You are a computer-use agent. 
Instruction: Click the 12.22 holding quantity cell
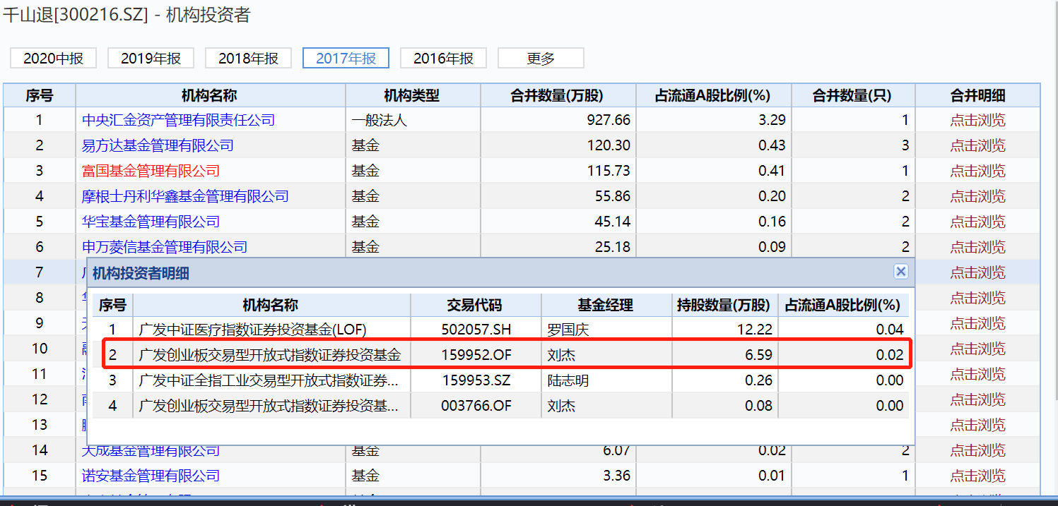pyautogui.click(x=724, y=329)
